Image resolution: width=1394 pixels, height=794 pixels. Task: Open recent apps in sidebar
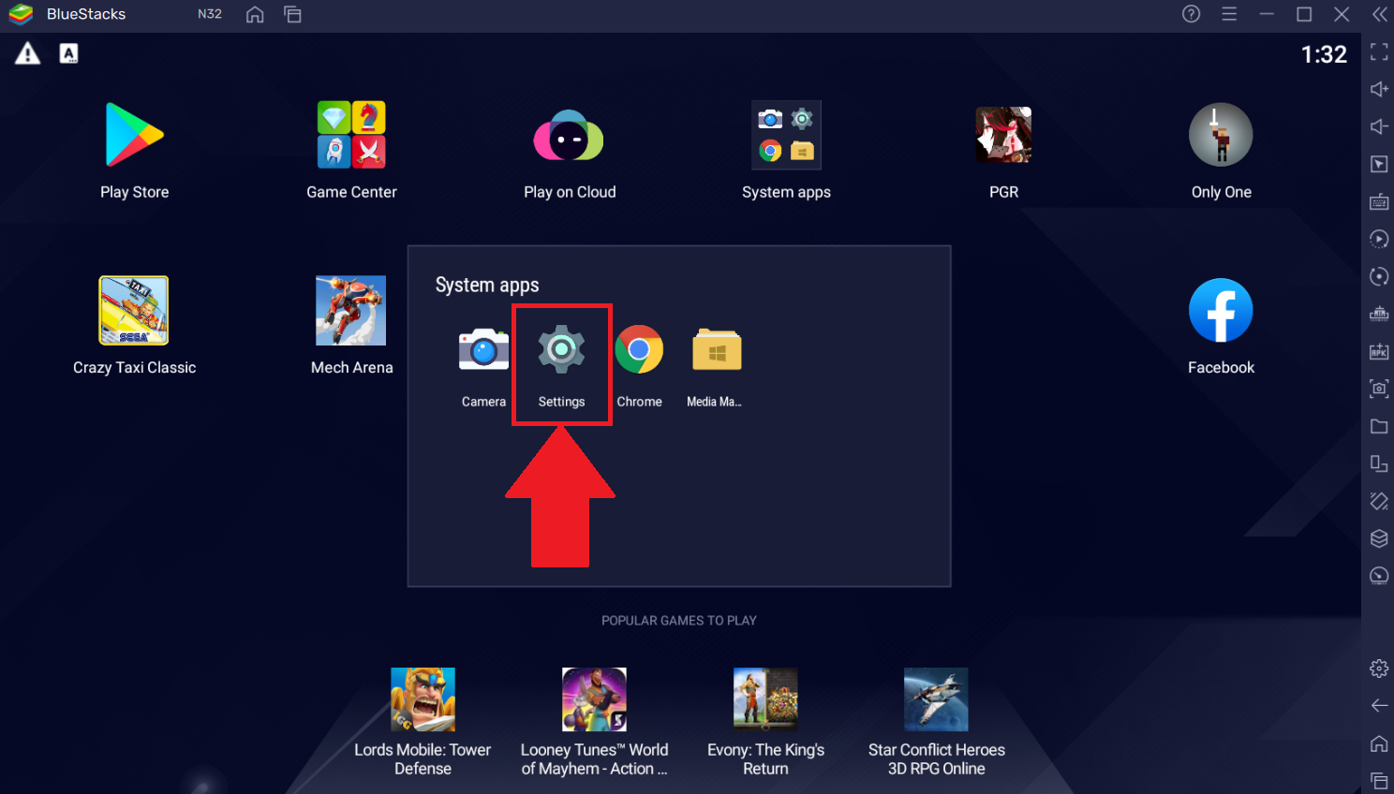point(1379,780)
